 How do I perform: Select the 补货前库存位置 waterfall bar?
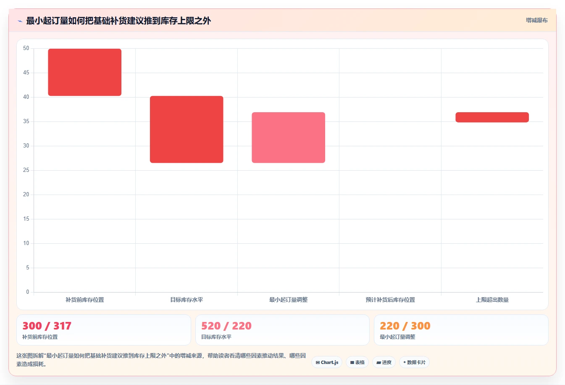tap(85, 72)
